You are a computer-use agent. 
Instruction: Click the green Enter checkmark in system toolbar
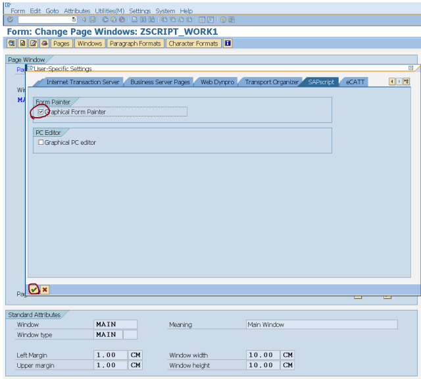(11, 19)
